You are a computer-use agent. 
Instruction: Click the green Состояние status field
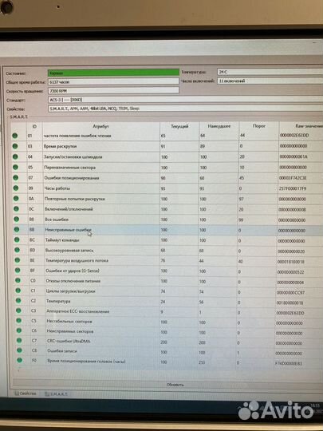[113, 73]
